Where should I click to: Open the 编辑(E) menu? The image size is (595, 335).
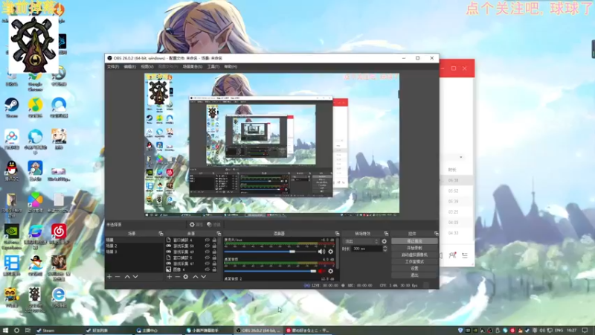click(129, 66)
